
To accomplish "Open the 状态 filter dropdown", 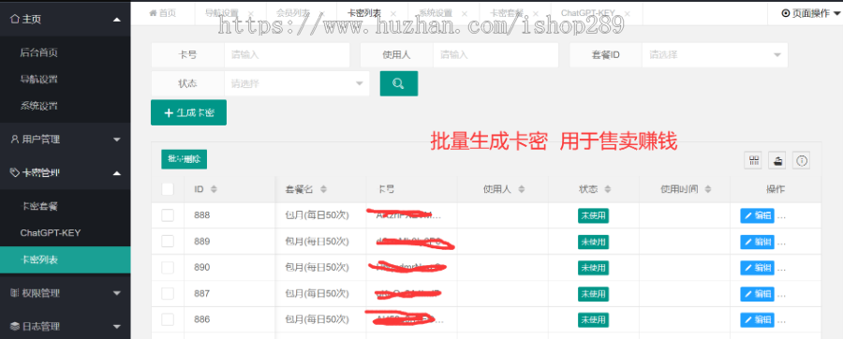I will (297, 83).
